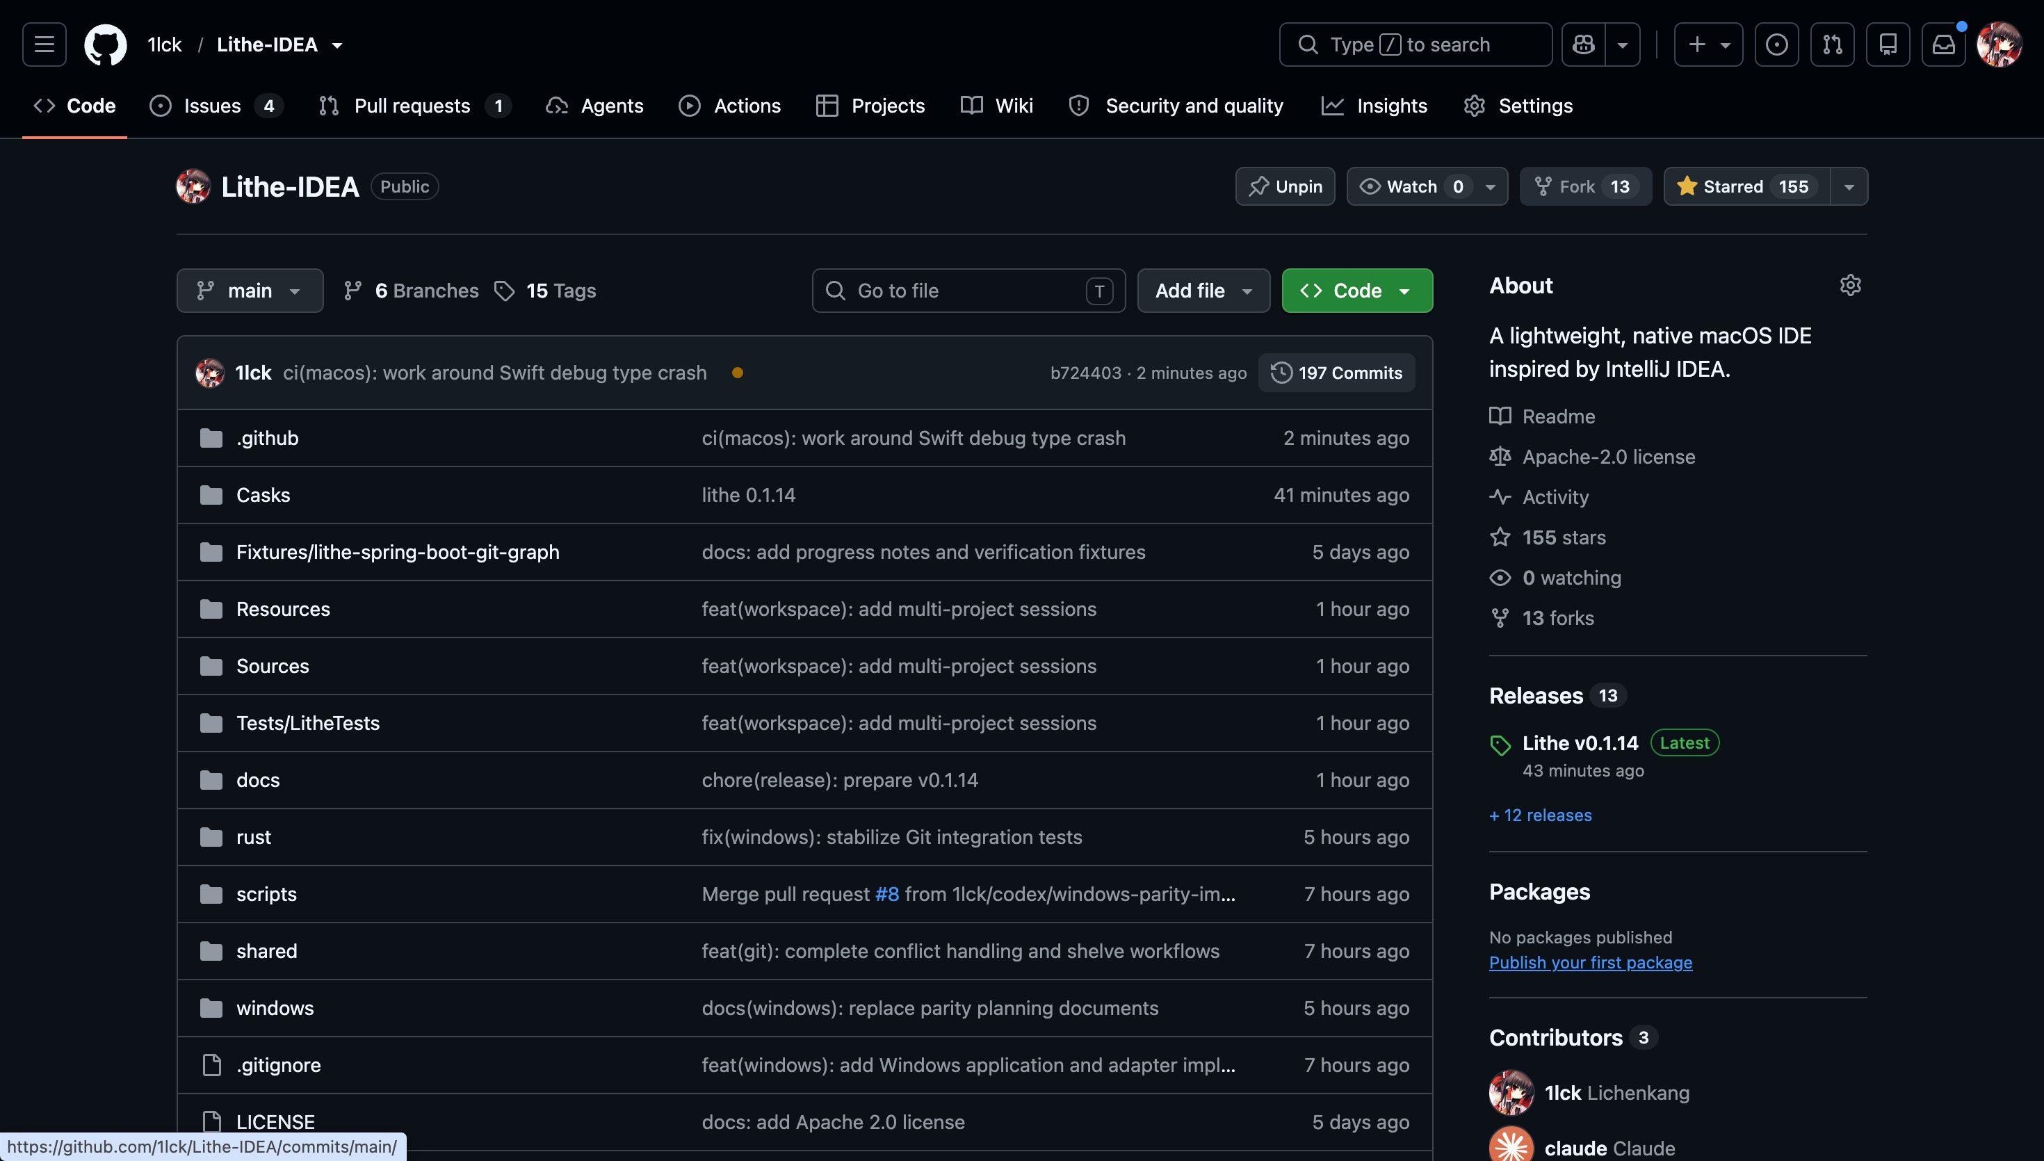Viewport: 2044px width, 1161px height.
Task: Open commit hash b724403
Action: 1086,373
